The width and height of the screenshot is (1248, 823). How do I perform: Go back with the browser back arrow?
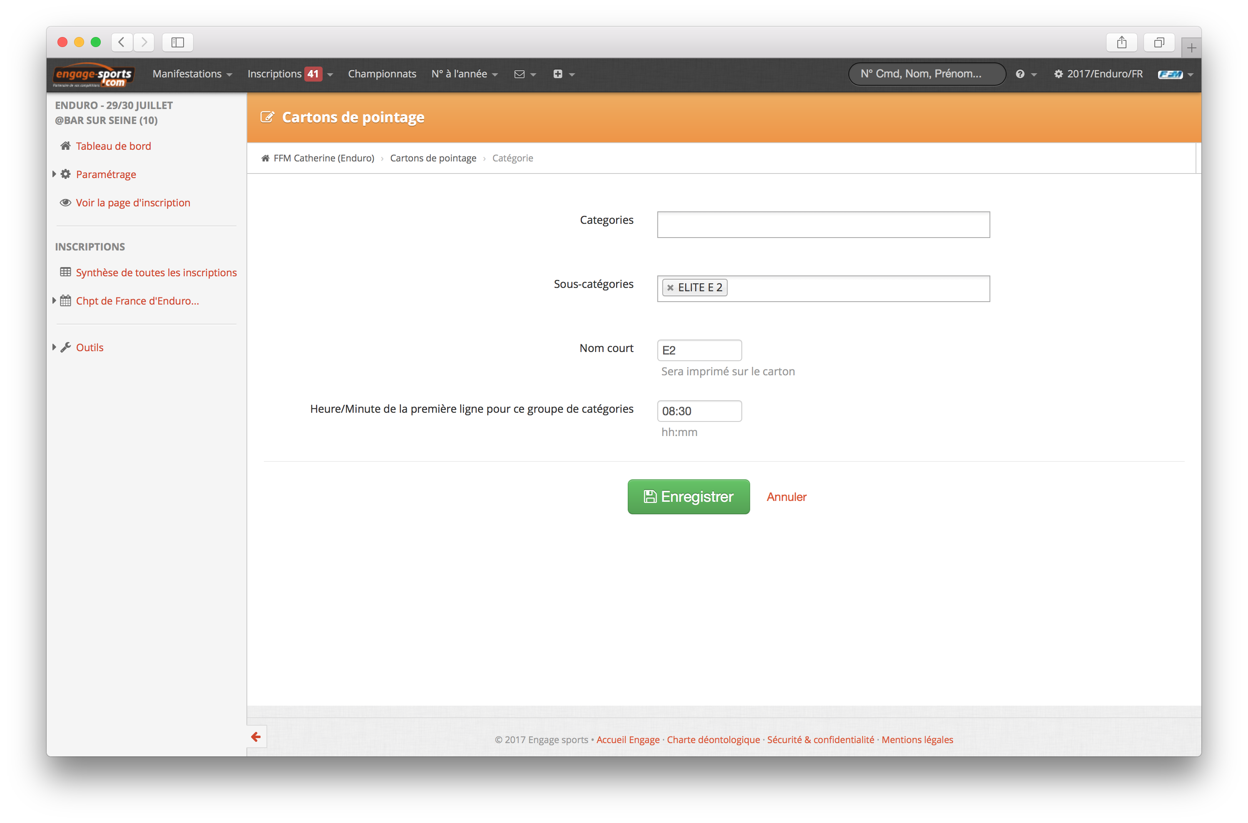[x=122, y=42]
